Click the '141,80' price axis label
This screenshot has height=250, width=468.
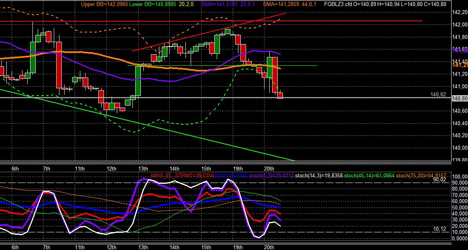coord(460,37)
